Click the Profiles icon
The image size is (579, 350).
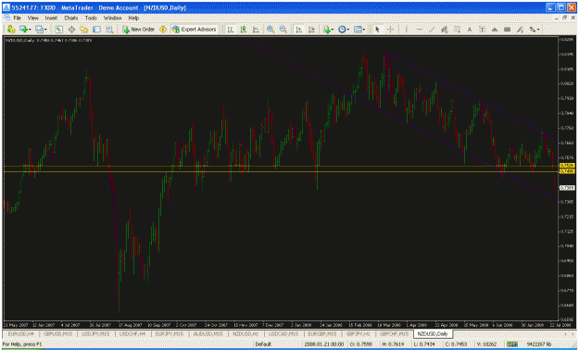39,30
